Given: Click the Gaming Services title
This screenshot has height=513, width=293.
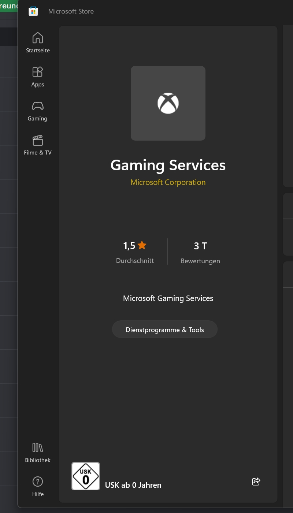Looking at the screenshot, I should click(x=168, y=165).
